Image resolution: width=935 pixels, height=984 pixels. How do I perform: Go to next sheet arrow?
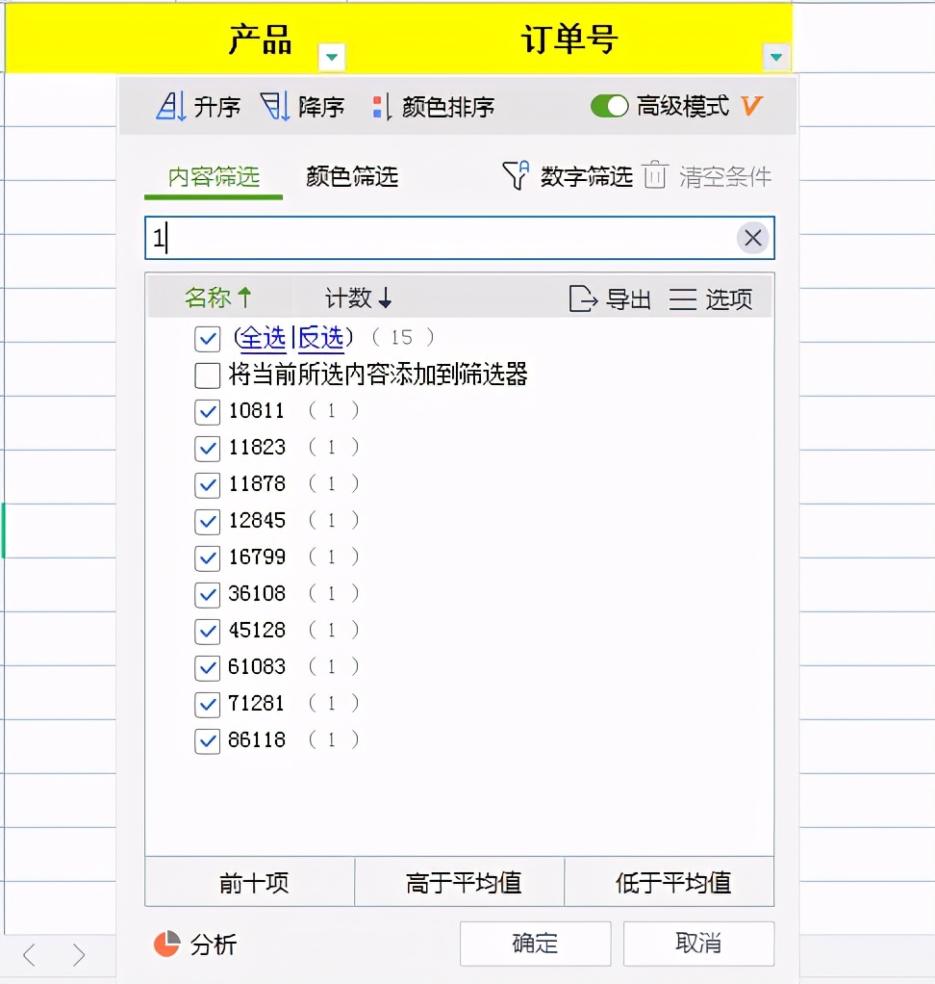pyautogui.click(x=78, y=955)
